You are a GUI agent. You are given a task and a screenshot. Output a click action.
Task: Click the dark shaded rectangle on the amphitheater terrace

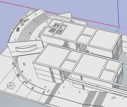tap(18, 29)
